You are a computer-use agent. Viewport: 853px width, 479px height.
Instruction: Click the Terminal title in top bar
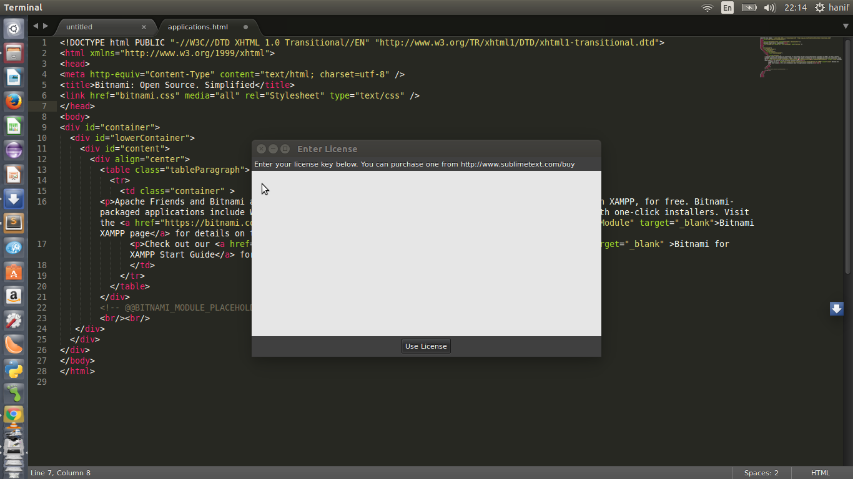click(x=23, y=7)
